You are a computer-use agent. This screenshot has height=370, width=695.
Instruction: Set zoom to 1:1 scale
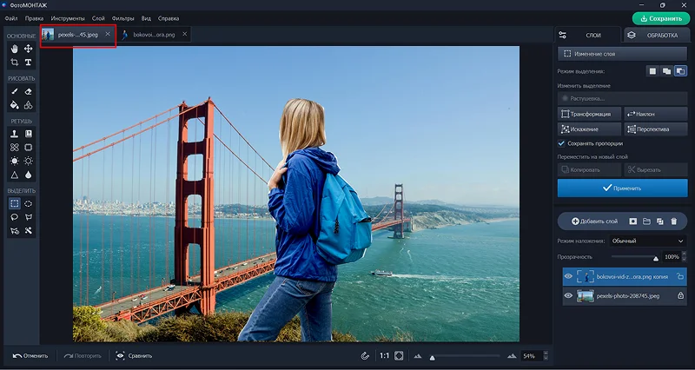click(x=384, y=356)
